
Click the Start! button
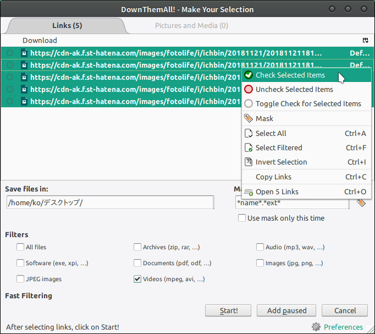click(228, 310)
